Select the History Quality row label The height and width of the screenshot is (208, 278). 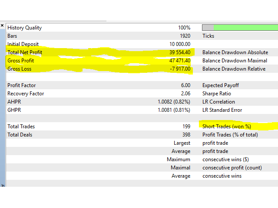pos(24,28)
